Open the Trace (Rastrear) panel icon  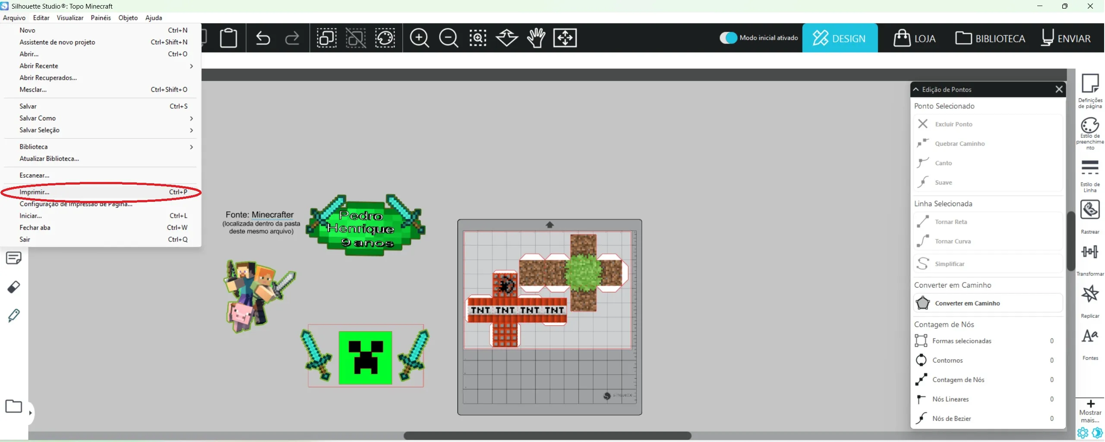click(1089, 215)
